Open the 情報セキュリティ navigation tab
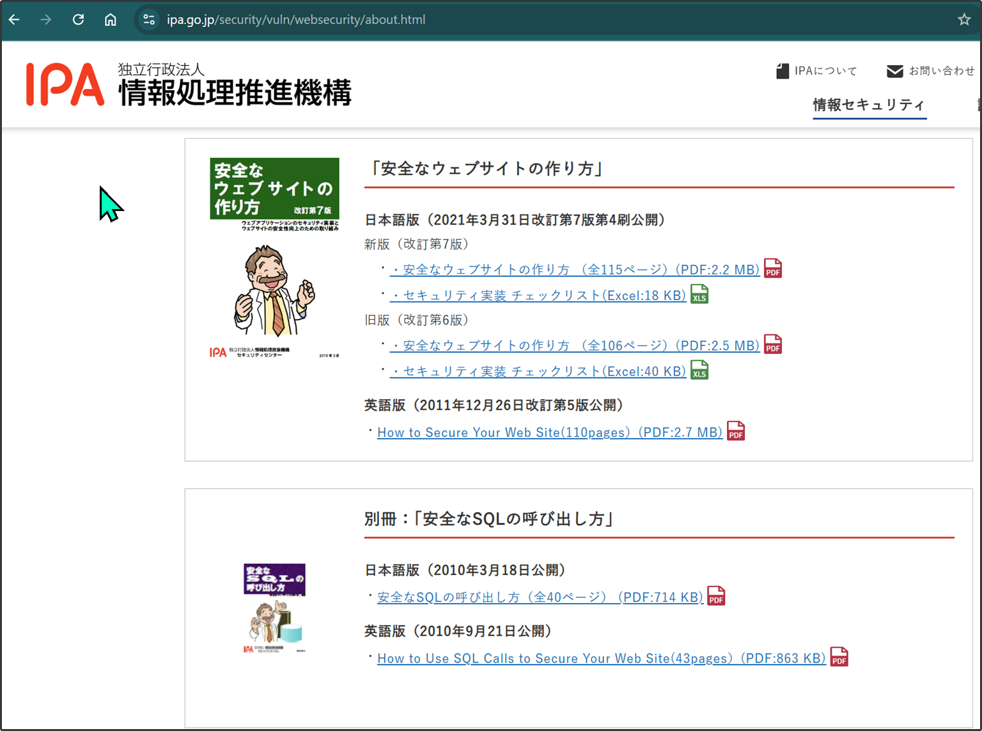 pos(869,105)
